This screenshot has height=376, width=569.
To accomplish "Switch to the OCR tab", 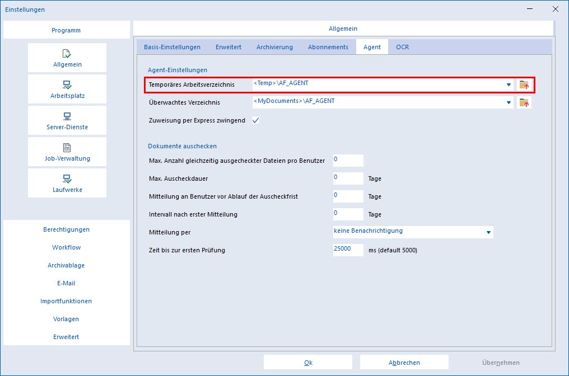I will point(403,47).
